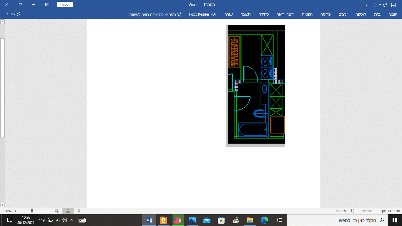Switch to the דברי דואר (Mailings) tab
402x226 pixels.
(x=285, y=14)
